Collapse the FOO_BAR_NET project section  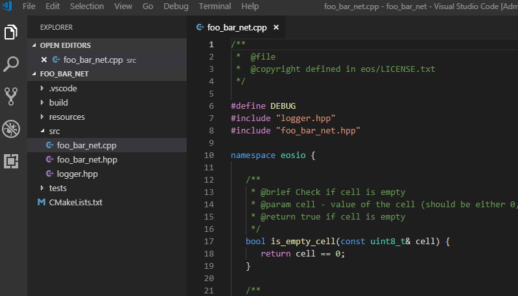[x=34, y=74]
